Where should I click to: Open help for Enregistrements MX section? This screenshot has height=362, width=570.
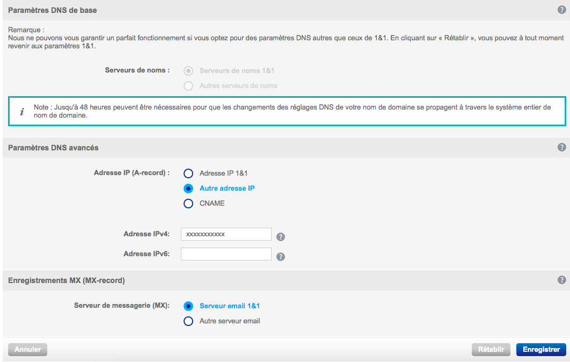coord(561,280)
